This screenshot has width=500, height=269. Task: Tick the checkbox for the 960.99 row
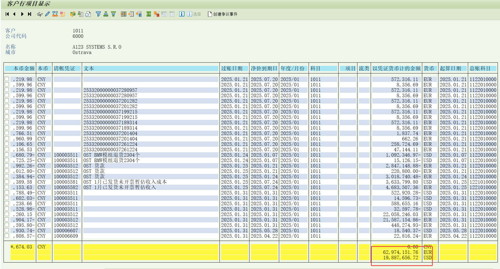pyautogui.click(x=7, y=138)
